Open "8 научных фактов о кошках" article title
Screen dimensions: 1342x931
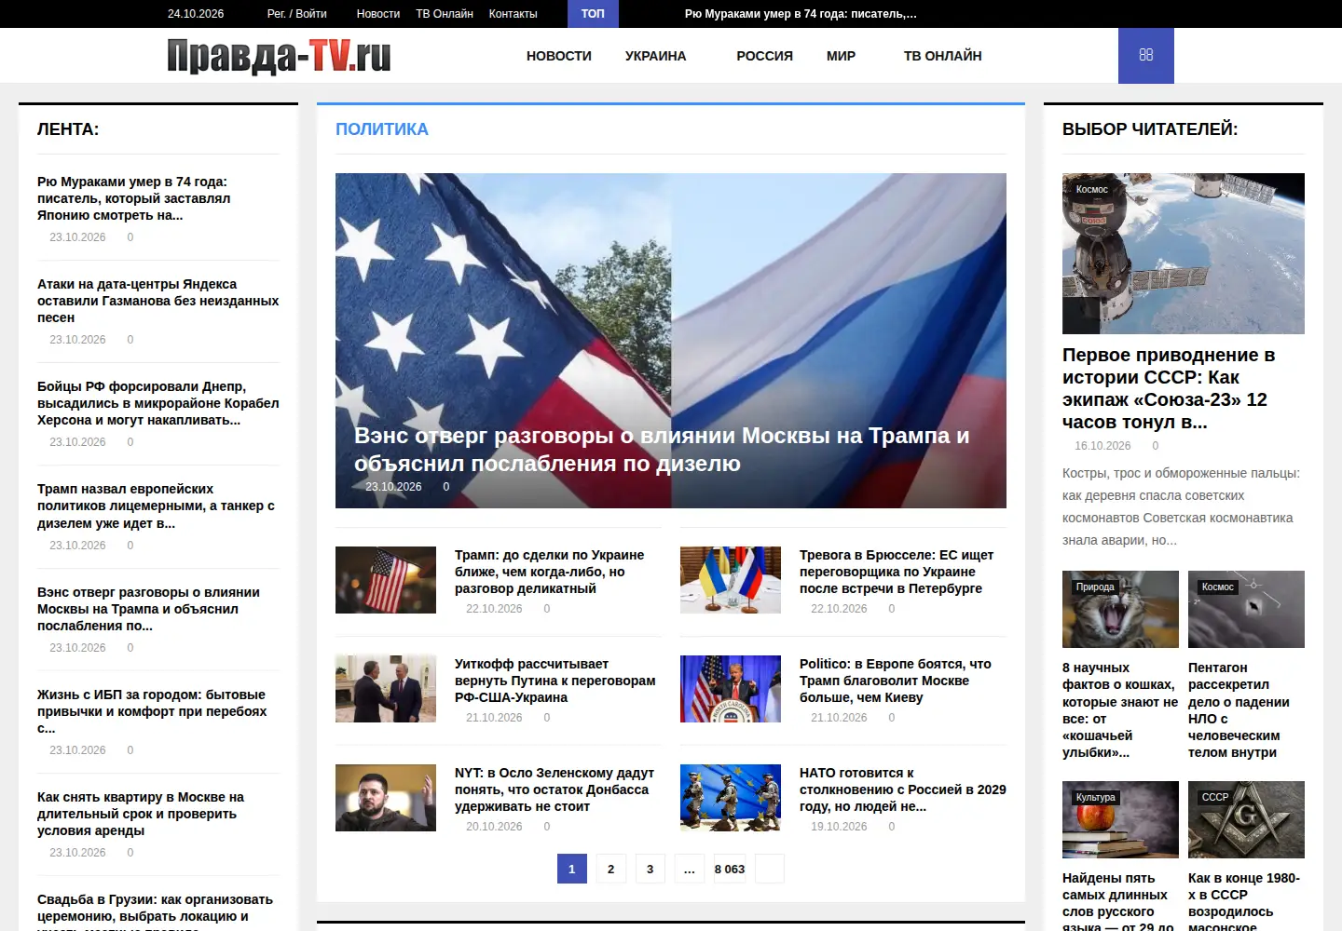pyautogui.click(x=1120, y=709)
